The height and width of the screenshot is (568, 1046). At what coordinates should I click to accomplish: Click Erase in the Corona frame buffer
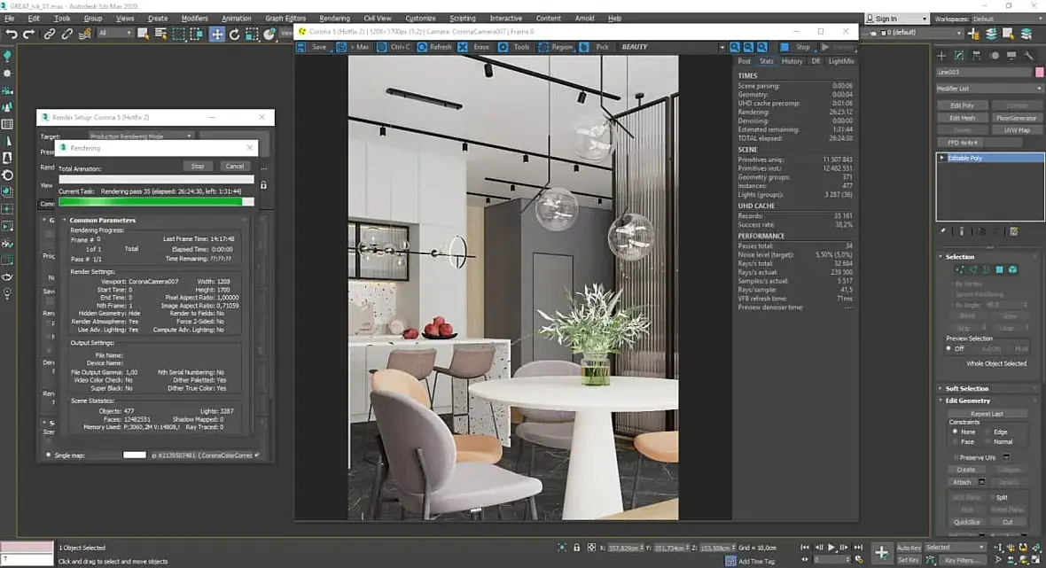tap(475, 47)
